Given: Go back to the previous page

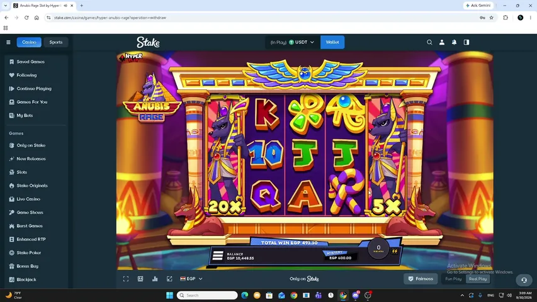Looking at the screenshot, I should (x=6, y=18).
